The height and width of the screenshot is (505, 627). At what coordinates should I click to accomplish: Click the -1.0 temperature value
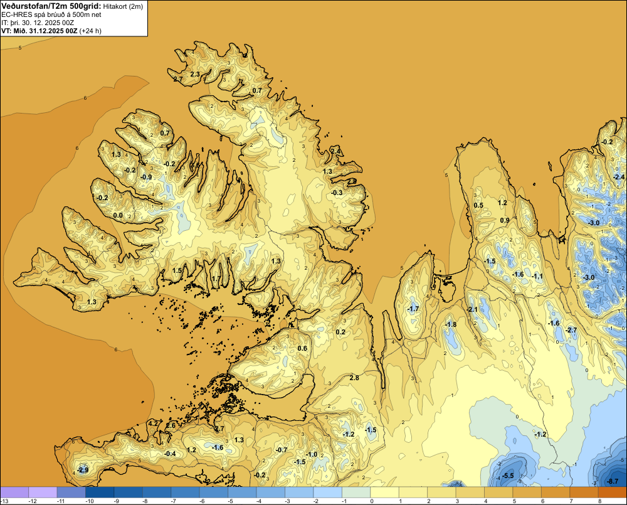pos(312,455)
